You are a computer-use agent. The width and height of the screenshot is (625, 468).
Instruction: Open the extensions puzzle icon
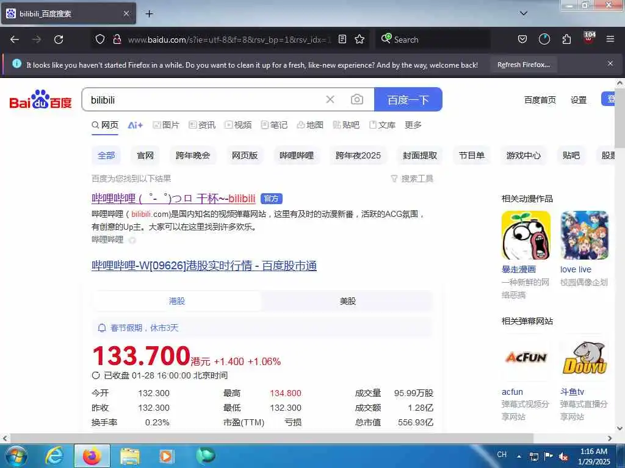click(566, 39)
